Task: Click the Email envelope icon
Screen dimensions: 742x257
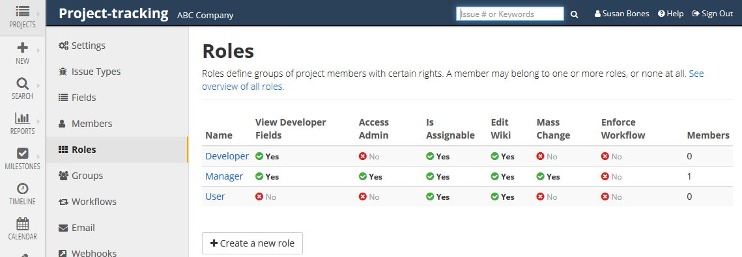Action: 63,228
